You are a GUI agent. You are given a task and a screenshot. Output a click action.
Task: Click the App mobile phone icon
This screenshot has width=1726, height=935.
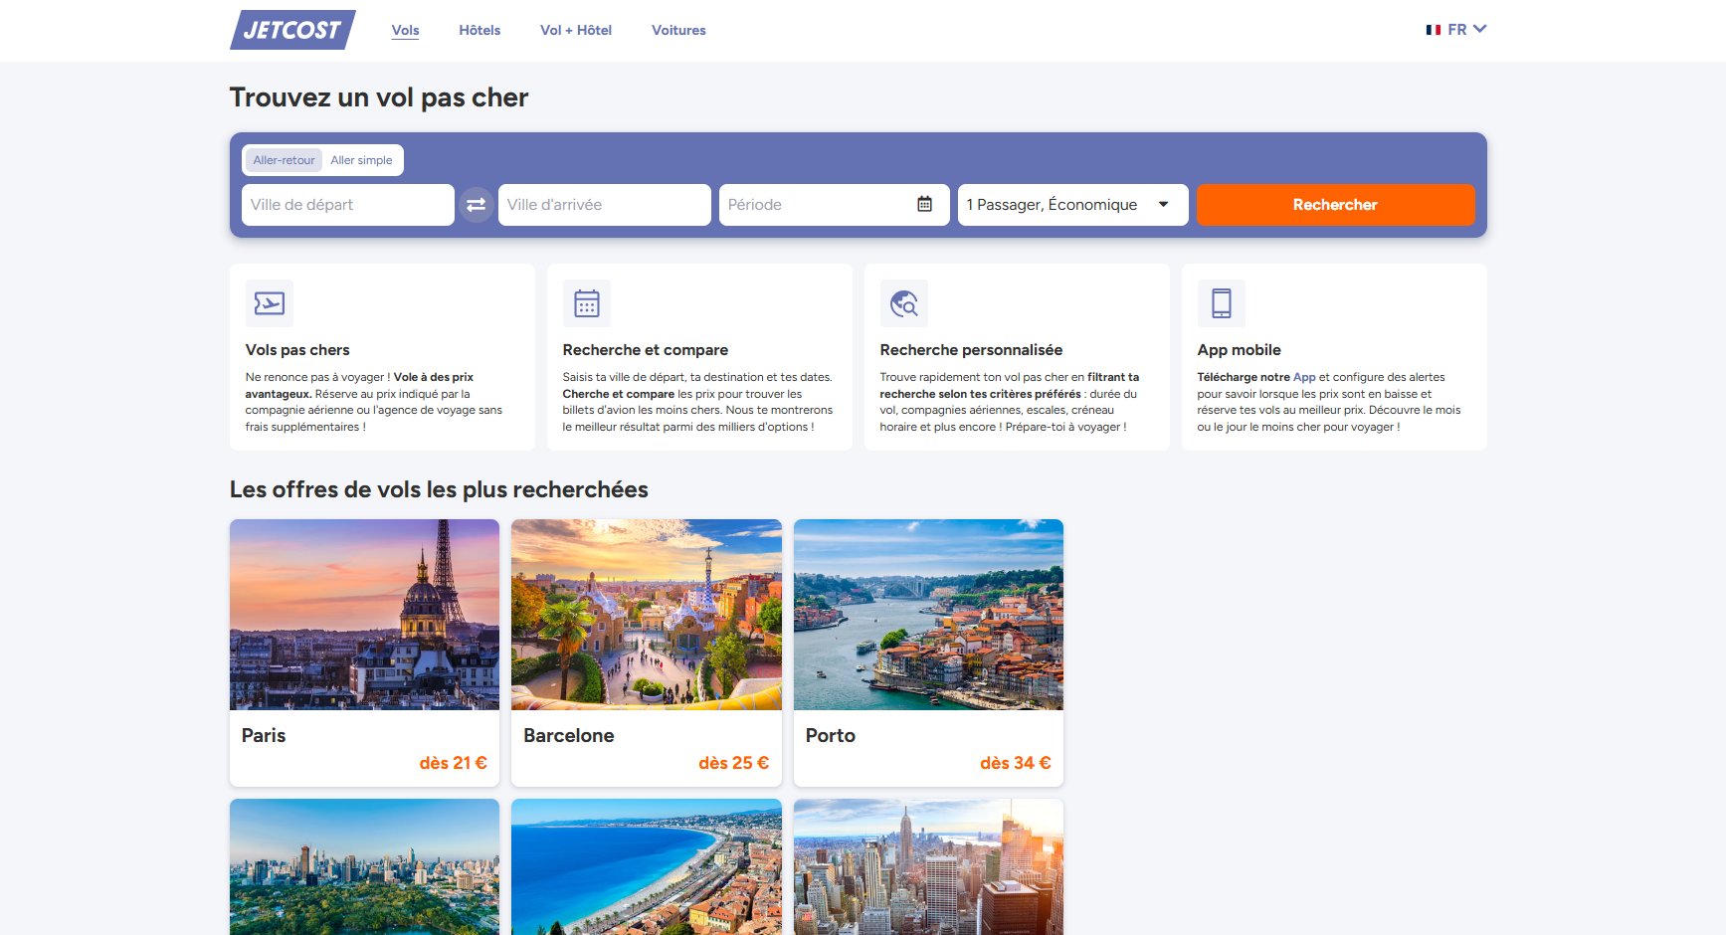[x=1221, y=303]
